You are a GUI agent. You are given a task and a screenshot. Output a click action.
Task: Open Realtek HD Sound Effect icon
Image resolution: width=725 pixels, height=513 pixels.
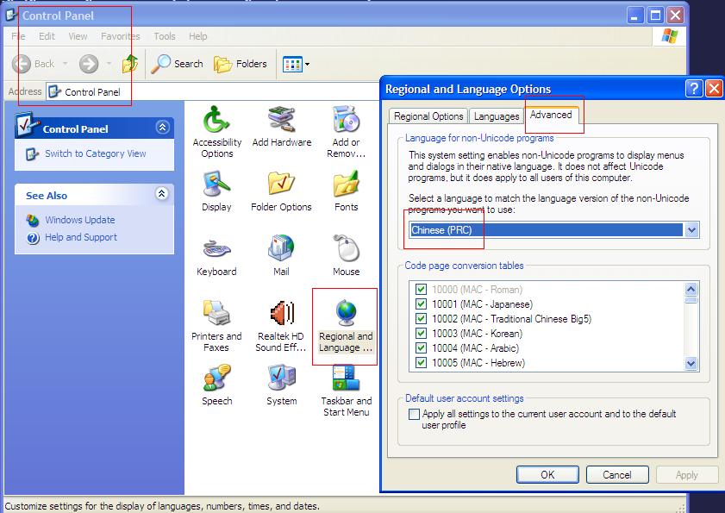(x=281, y=313)
